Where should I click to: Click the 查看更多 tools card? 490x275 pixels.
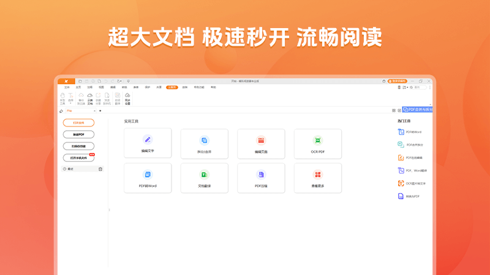coord(317,178)
